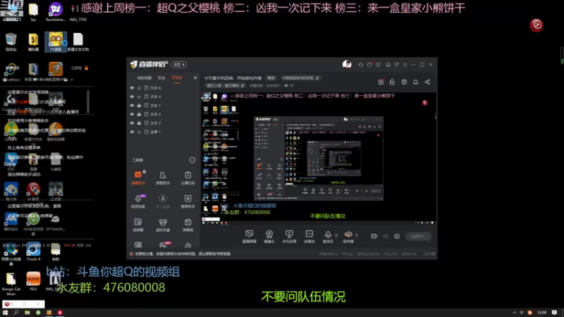Open the 虚拟形象 bear icon tool

tap(163, 225)
